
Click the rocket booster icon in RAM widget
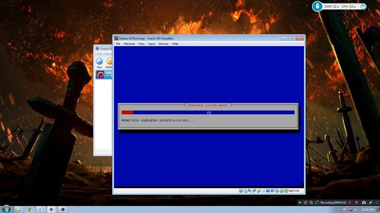[x=317, y=7]
